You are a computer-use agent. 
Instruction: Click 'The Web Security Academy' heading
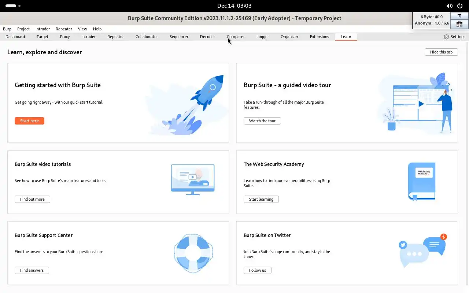274,164
